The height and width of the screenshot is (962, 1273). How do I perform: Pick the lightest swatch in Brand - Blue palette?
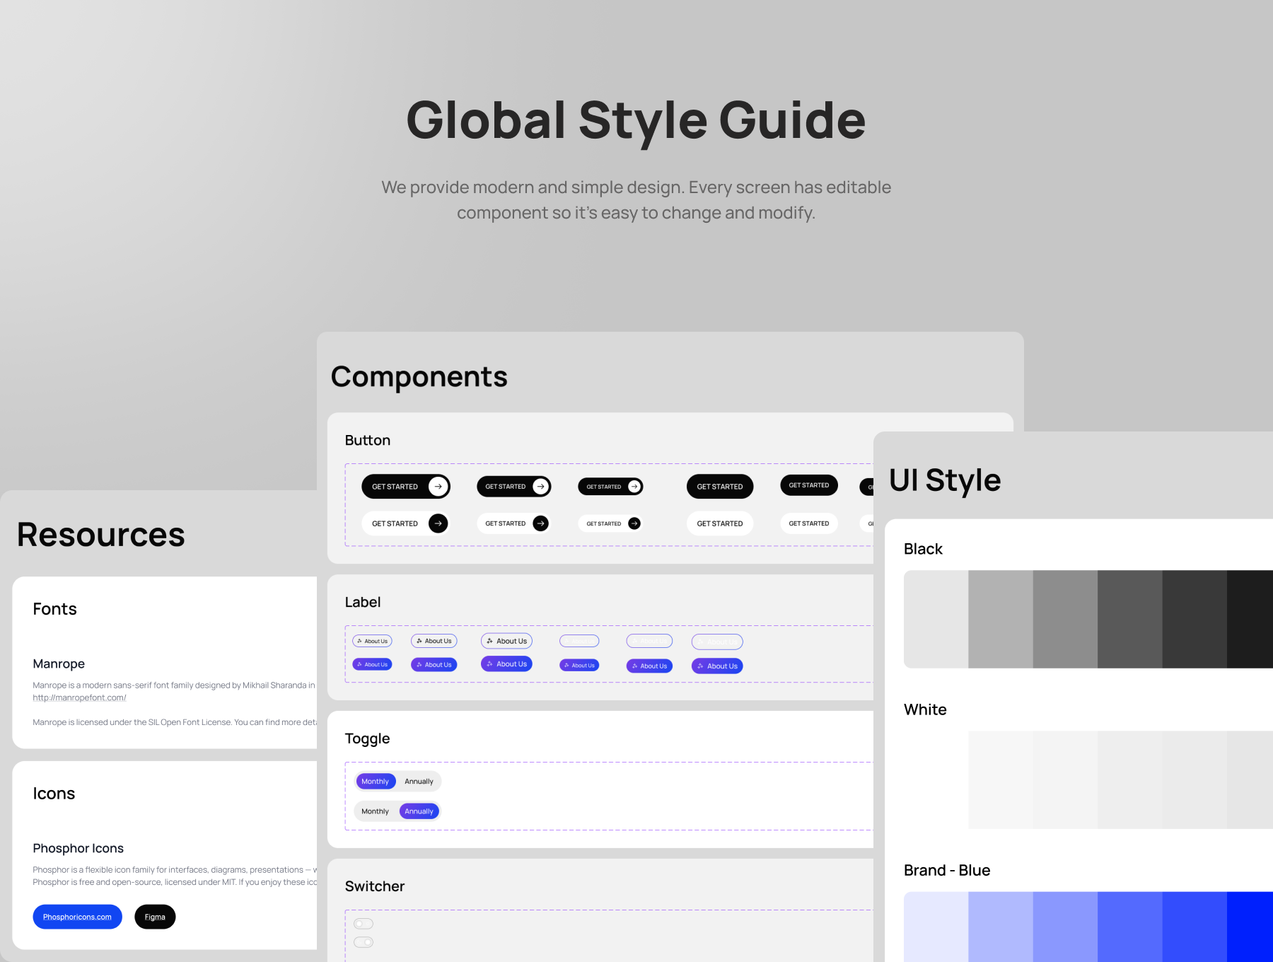click(936, 927)
